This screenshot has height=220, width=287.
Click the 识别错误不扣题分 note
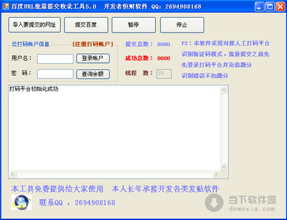click(205, 75)
